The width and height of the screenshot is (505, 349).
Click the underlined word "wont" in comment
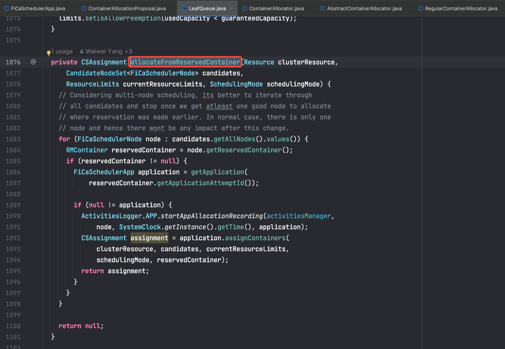(157, 128)
